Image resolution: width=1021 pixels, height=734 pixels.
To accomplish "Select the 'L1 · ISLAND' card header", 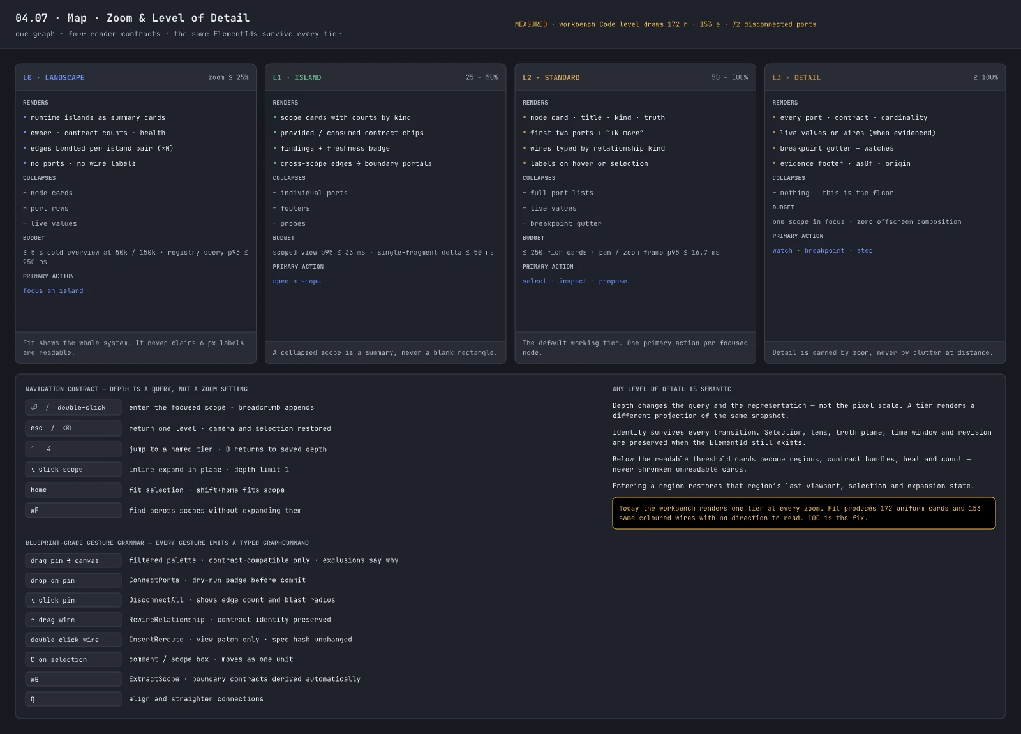I will click(385, 77).
